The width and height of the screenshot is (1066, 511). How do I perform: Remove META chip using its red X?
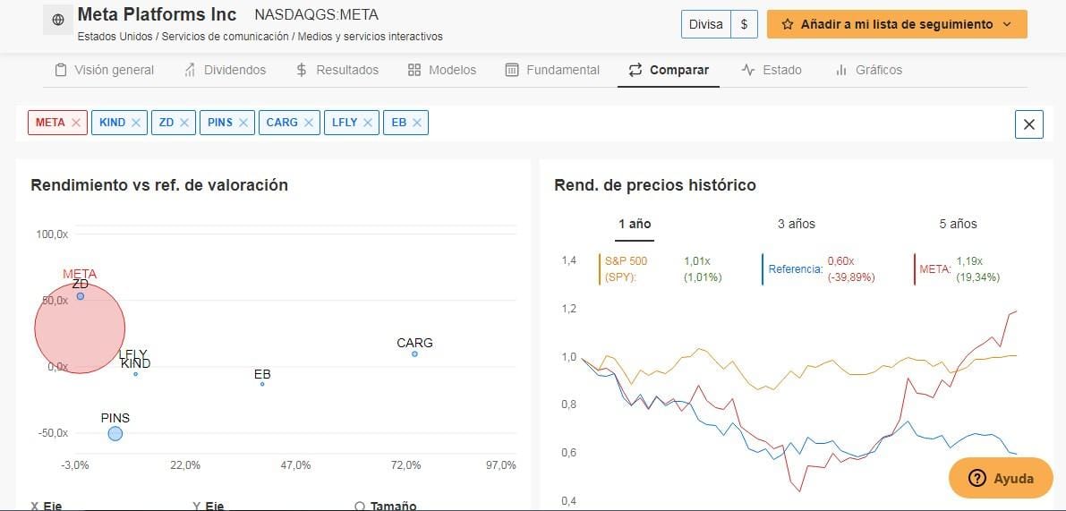76,123
